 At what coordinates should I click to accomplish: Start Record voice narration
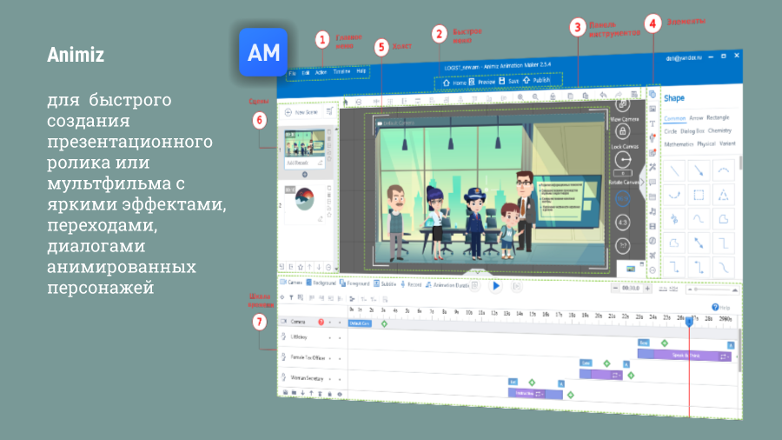pos(411,284)
